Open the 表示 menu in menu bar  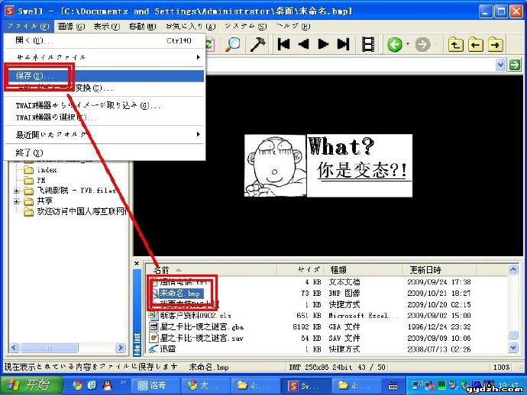point(106,26)
